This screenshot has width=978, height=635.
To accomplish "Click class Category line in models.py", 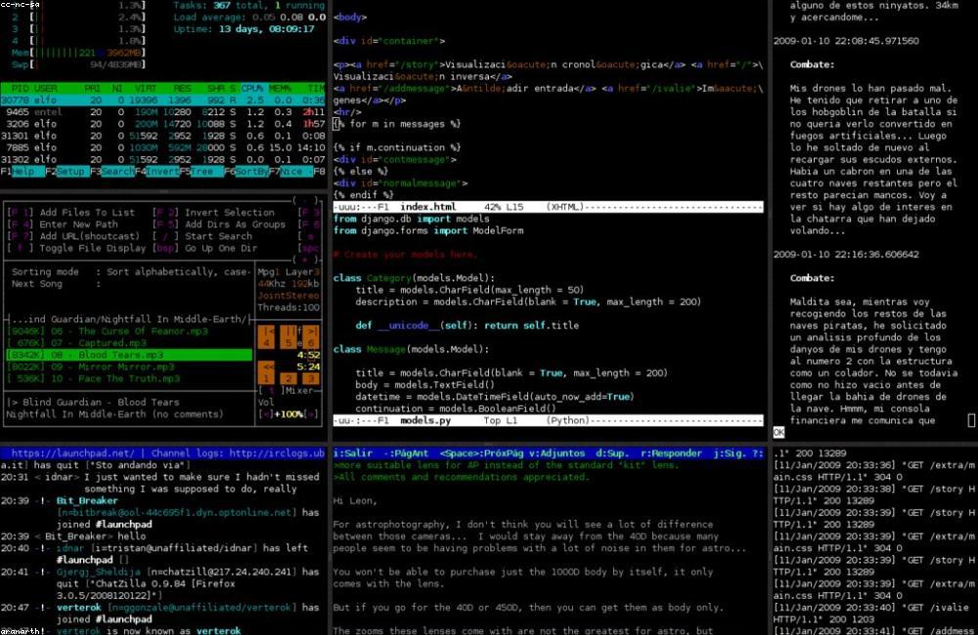I will [414, 277].
